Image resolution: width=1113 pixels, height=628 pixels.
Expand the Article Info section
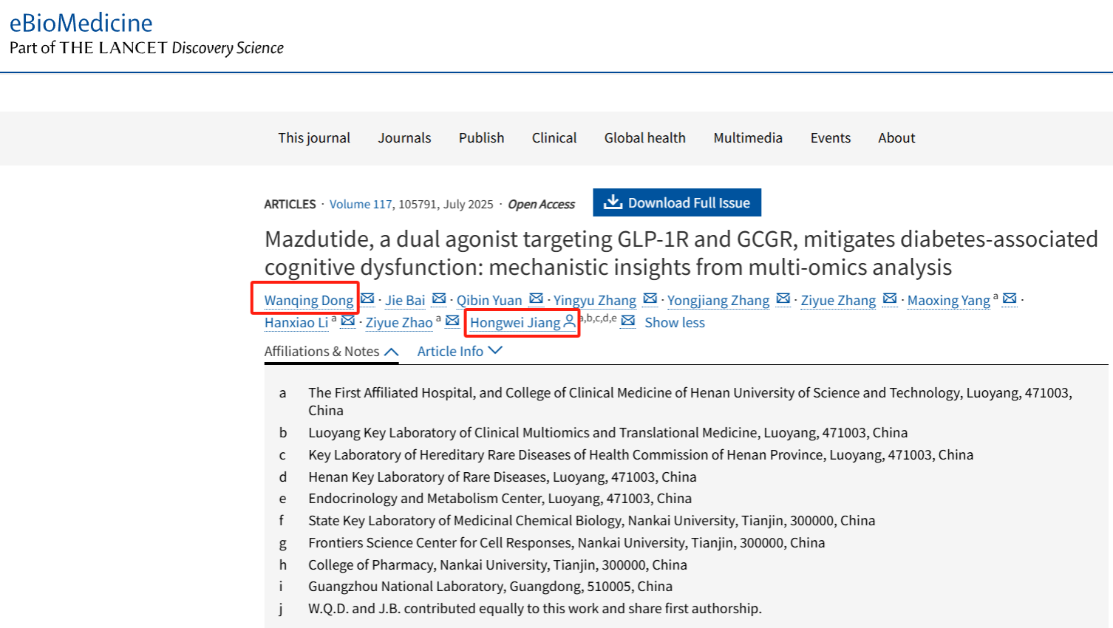[x=460, y=352]
